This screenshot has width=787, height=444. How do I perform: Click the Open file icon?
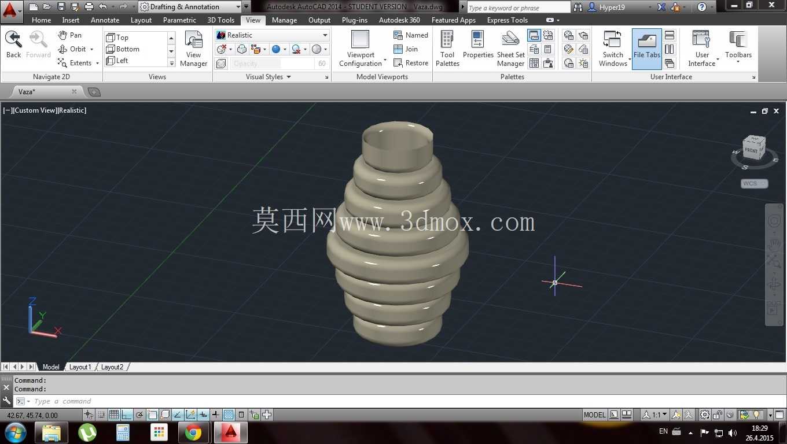pyautogui.click(x=47, y=7)
